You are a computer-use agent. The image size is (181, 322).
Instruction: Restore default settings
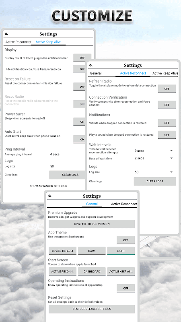92,309
